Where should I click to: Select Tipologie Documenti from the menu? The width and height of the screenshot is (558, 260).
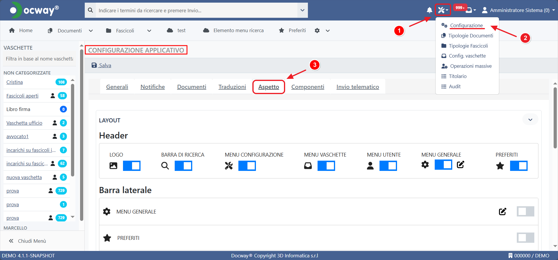[470, 36]
